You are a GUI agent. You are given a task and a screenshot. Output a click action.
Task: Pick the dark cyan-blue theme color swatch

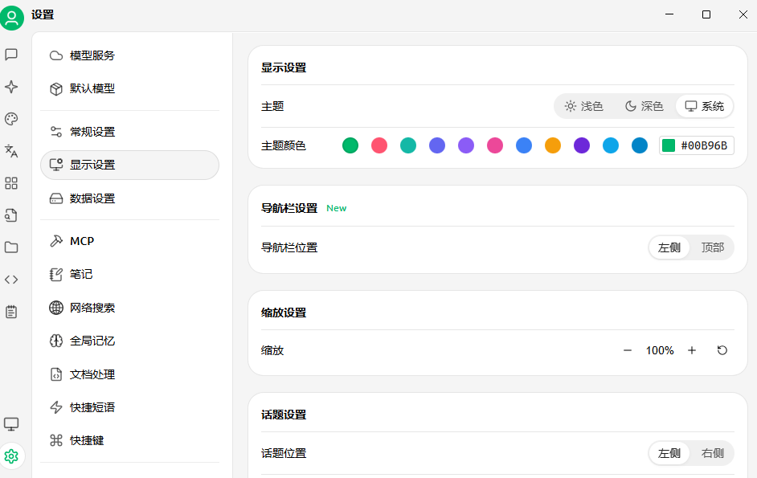tap(640, 145)
